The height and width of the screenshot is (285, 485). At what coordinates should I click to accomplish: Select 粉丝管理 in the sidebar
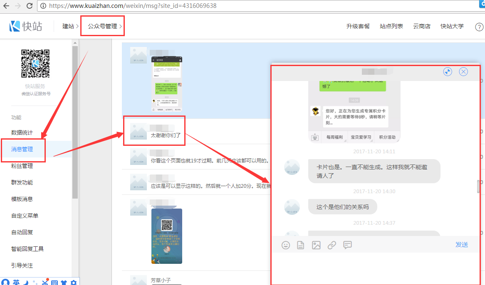pos(22,166)
